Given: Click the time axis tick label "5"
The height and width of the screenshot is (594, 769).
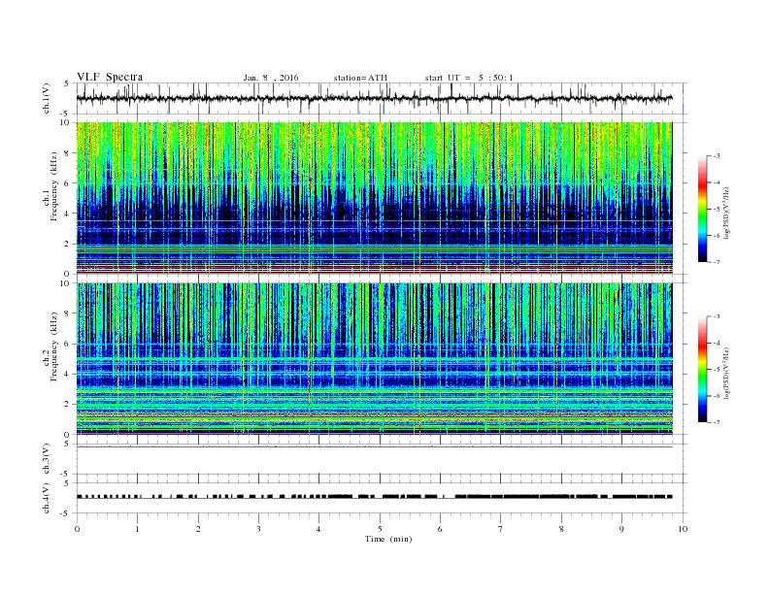Looking at the screenshot, I should click(380, 529).
